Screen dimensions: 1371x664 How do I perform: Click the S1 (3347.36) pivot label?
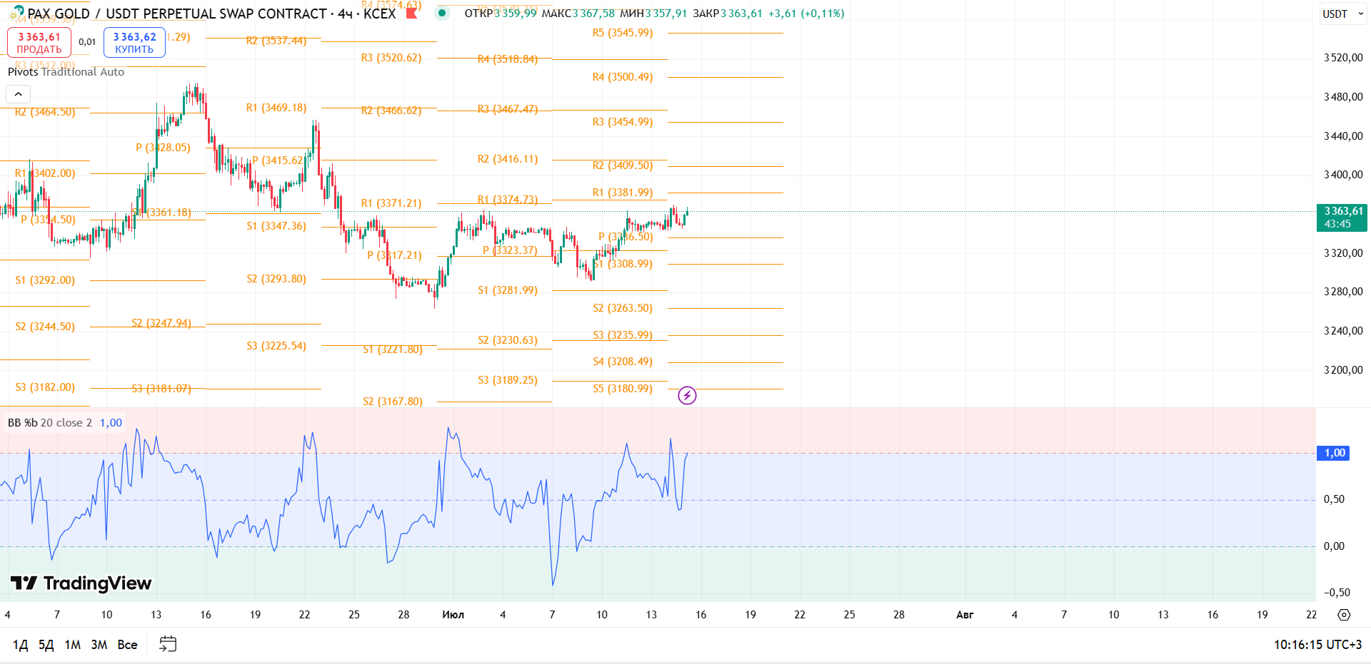point(276,226)
